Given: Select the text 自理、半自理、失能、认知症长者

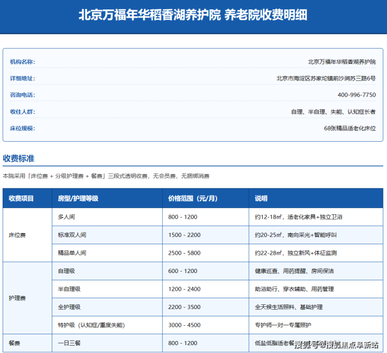Looking at the screenshot, I should (334, 112).
